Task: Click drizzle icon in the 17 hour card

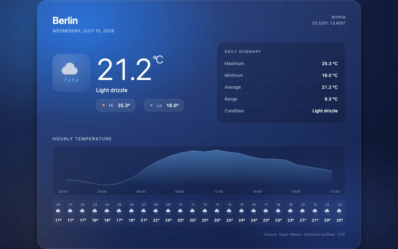Action: tap(266, 212)
